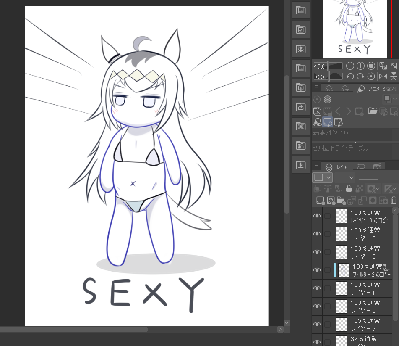Zoom in using the navigator plus icon
The image size is (399, 346).
[x=360, y=66]
